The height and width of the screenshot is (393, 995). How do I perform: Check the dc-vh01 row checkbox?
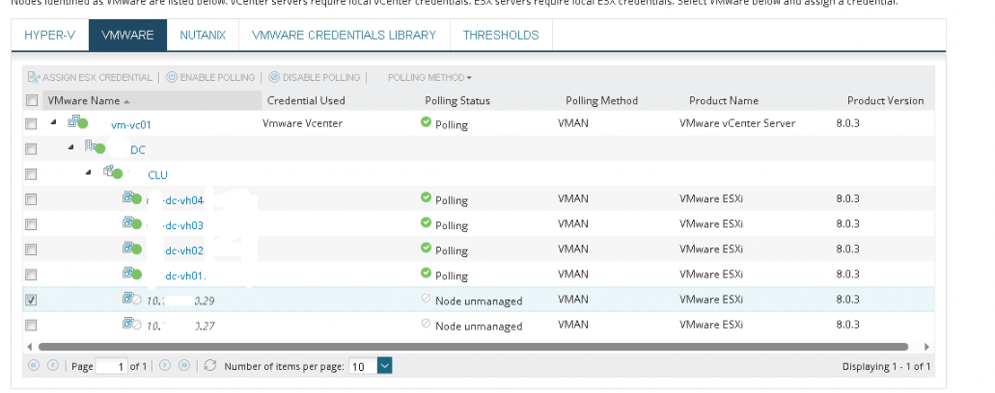click(31, 275)
